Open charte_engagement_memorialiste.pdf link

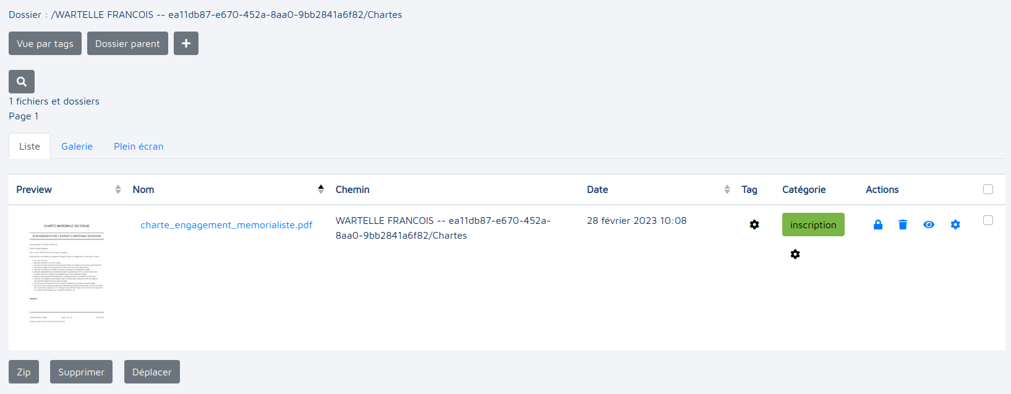point(226,225)
